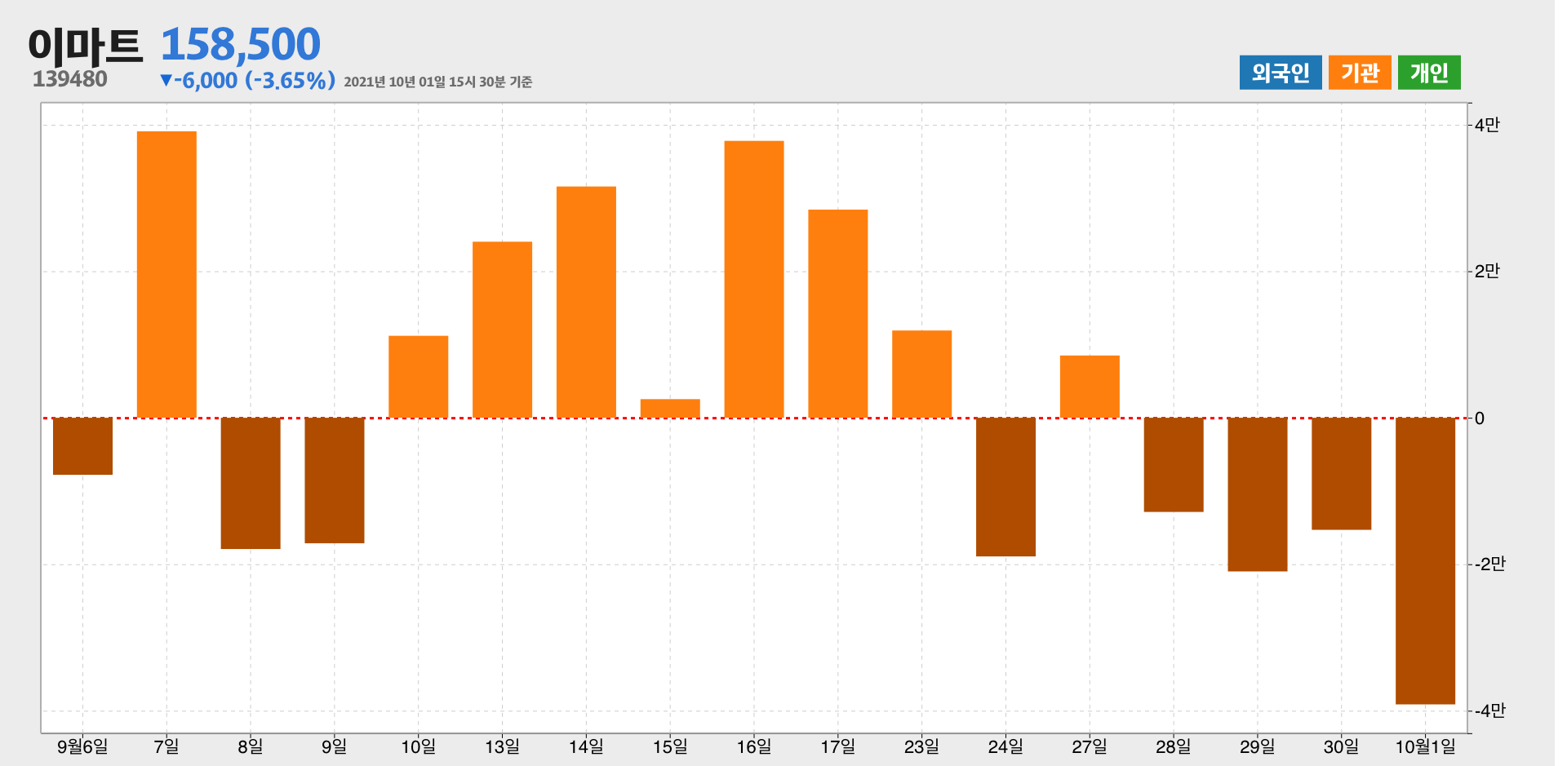
Task: Click the -4만 y-axis label
Action: pos(1489,711)
